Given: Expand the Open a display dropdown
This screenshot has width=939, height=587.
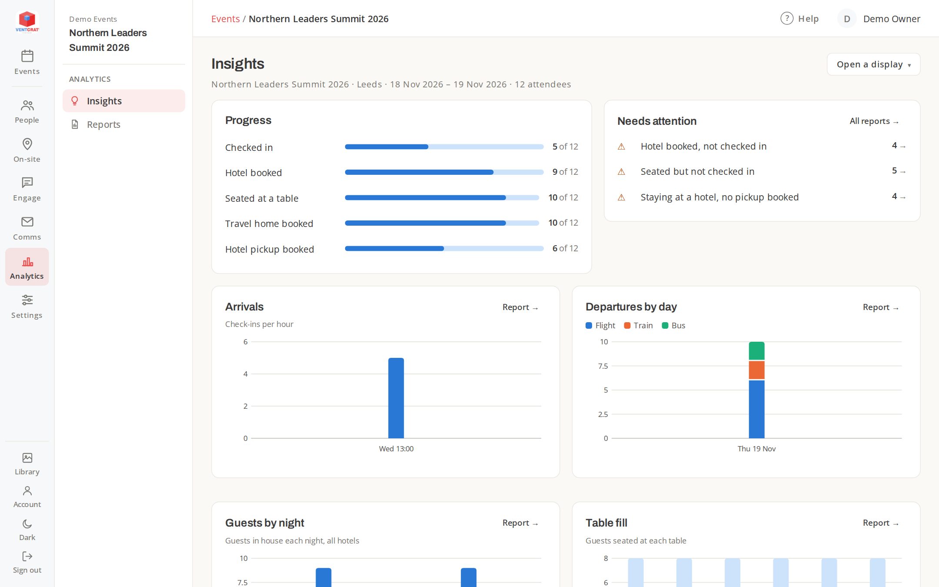Looking at the screenshot, I should point(873,64).
